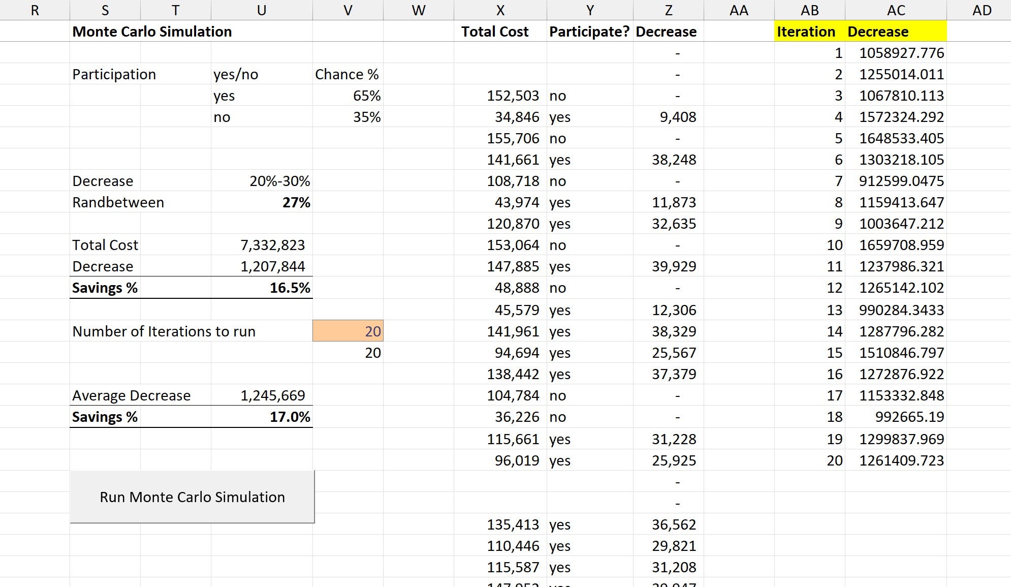Select the 'Chance %' cell
The width and height of the screenshot is (1011, 587).
pyautogui.click(x=348, y=74)
